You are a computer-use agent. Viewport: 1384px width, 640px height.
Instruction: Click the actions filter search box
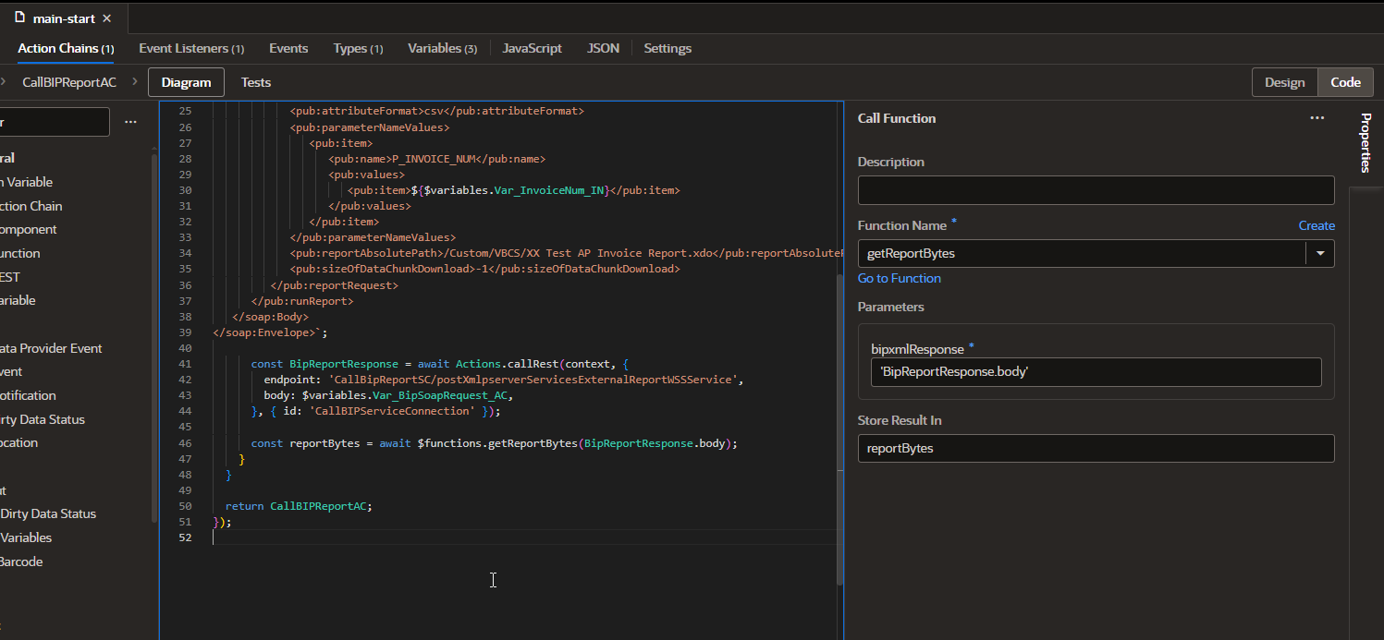pos(54,122)
